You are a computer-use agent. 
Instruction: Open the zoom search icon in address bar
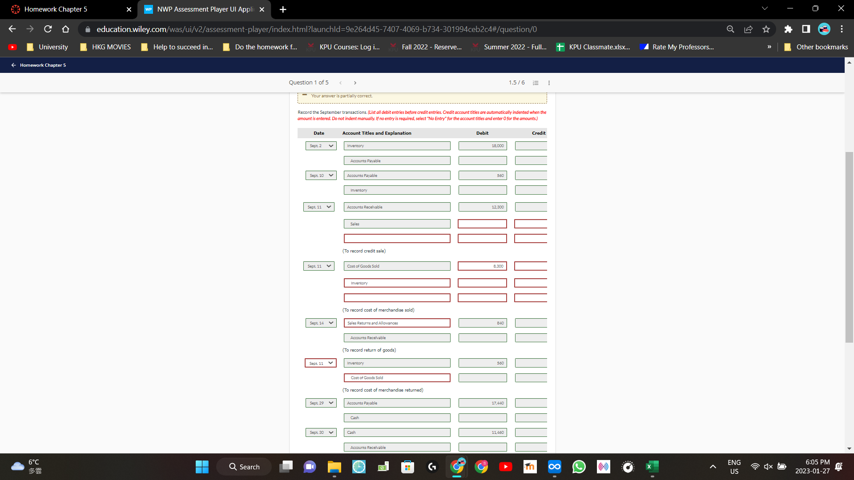[730, 29]
